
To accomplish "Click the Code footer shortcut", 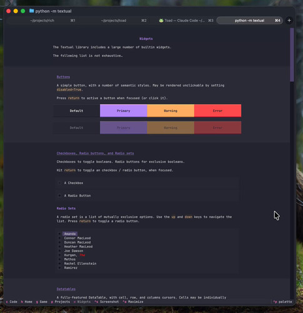I will pyautogui.click(x=12, y=302).
